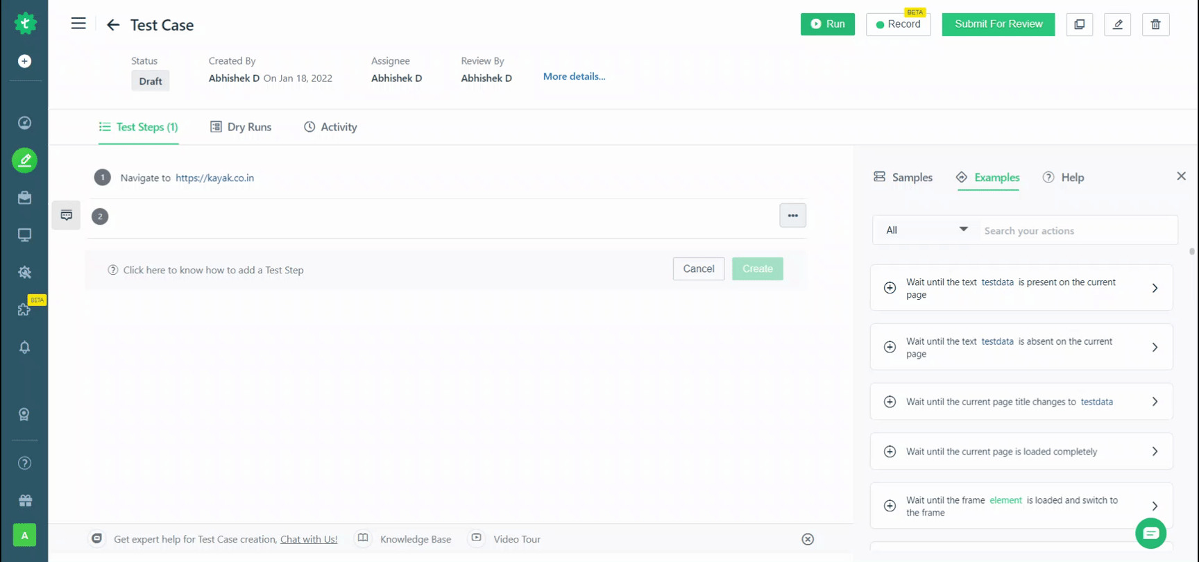This screenshot has width=1199, height=562.
Task: Click the step 1 number badge
Action: click(x=103, y=178)
